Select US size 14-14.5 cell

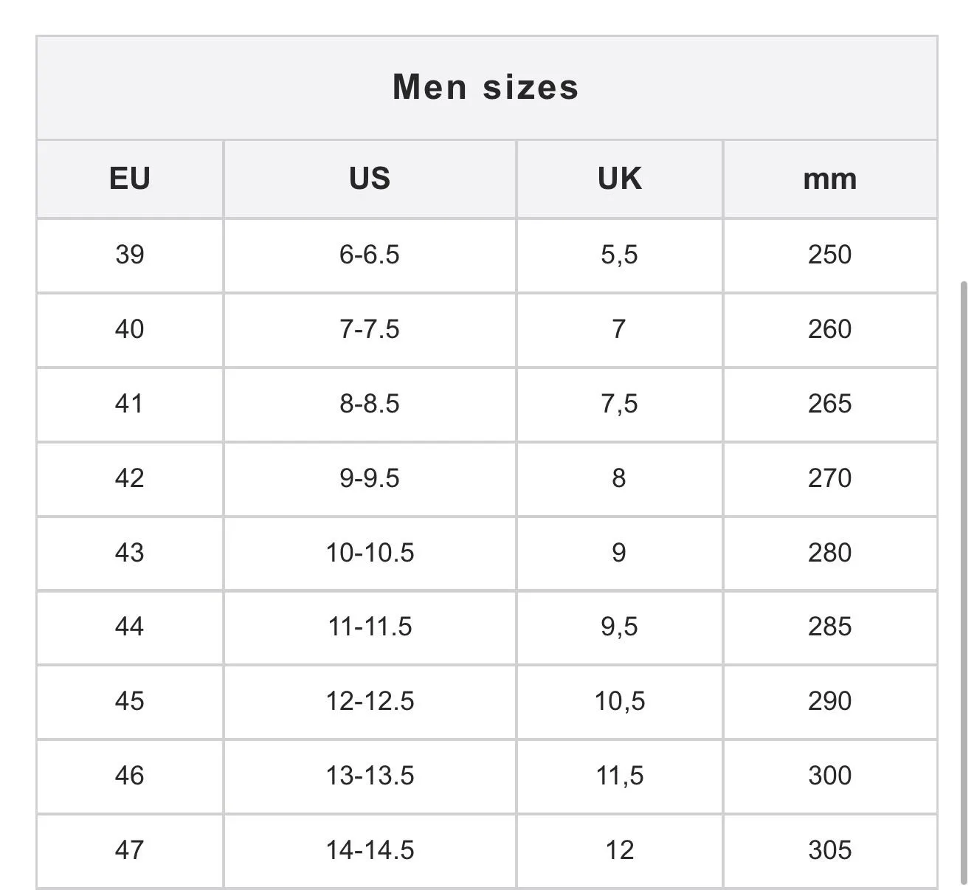[x=370, y=851]
